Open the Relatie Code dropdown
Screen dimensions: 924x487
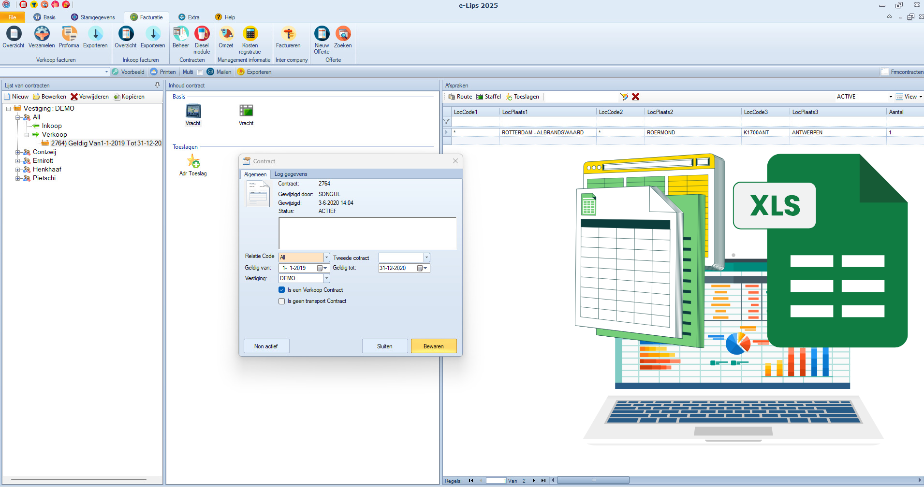[x=327, y=258]
